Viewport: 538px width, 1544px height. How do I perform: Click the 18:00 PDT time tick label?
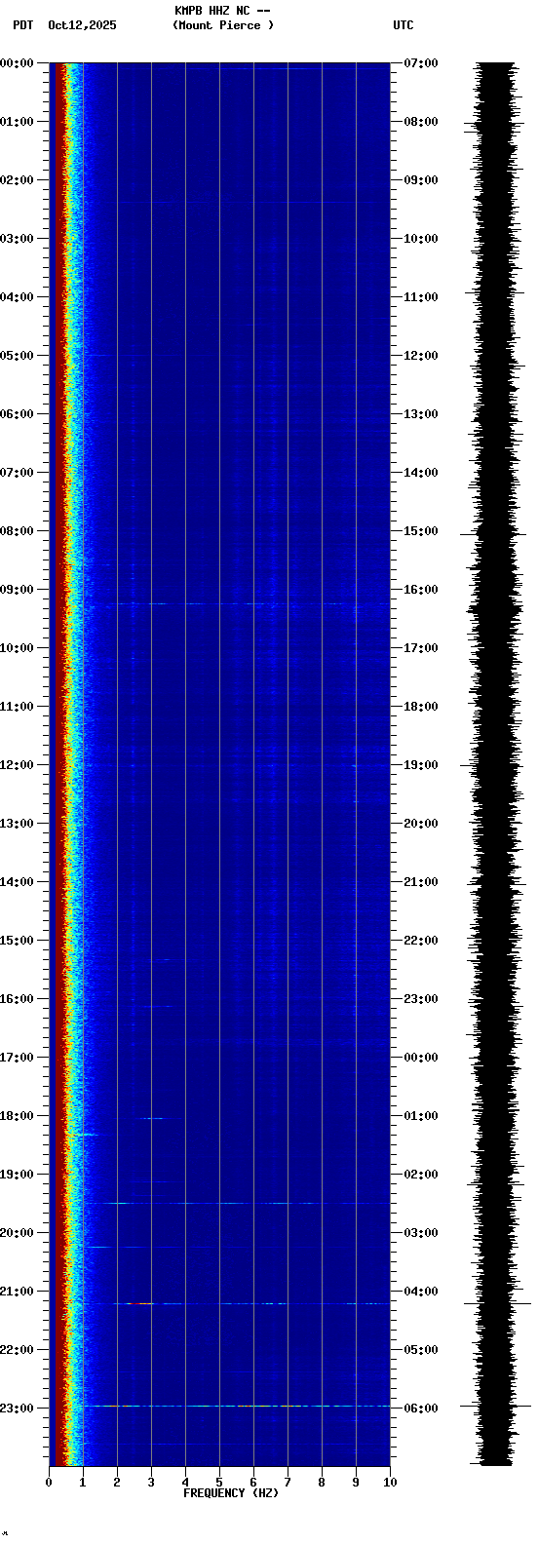tap(18, 1116)
